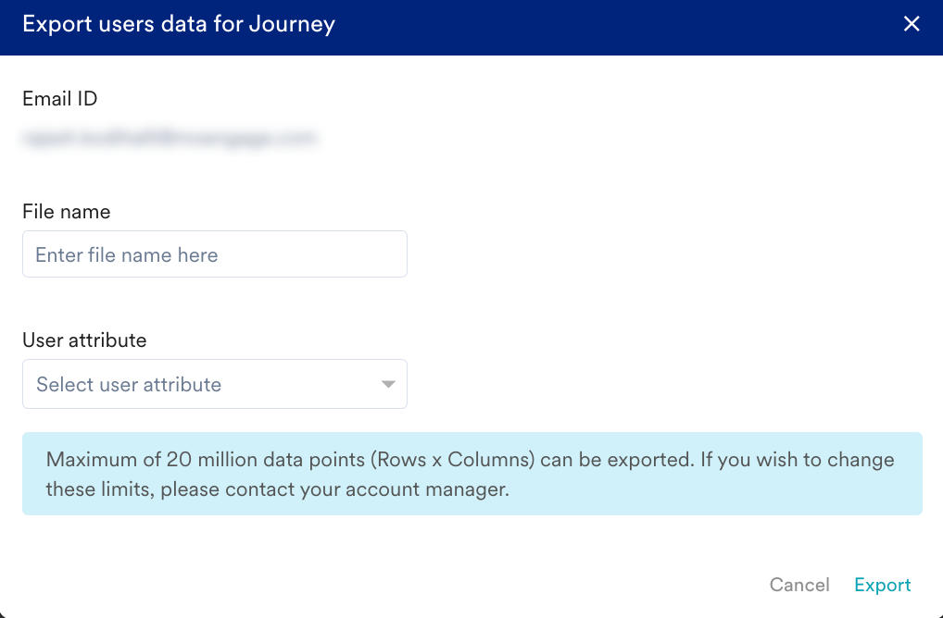943x618 pixels.
Task: Select the 20 million data points notice
Action: click(x=472, y=474)
